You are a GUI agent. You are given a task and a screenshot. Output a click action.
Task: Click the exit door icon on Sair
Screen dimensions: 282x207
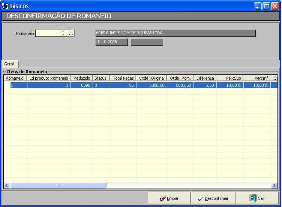point(253,198)
